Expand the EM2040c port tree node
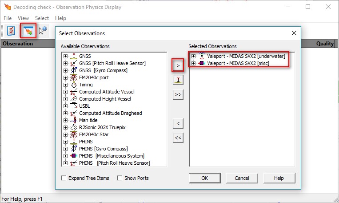The height and width of the screenshot is (203, 339). tap(65, 77)
